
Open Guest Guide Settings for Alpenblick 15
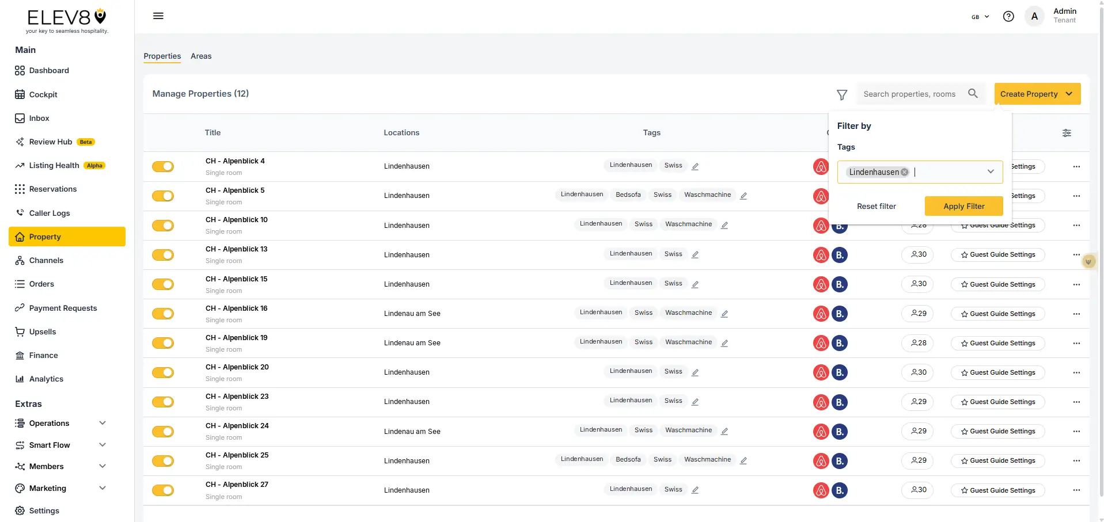[997, 284]
